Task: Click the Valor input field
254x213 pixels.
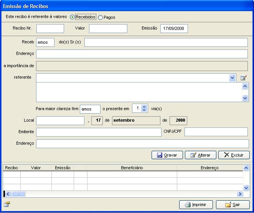Action: pos(108,28)
